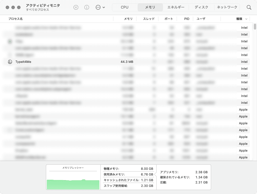The width and height of the screenshot is (257, 194).
Task: Click the 種類 column sort chevron
Action: point(246,19)
